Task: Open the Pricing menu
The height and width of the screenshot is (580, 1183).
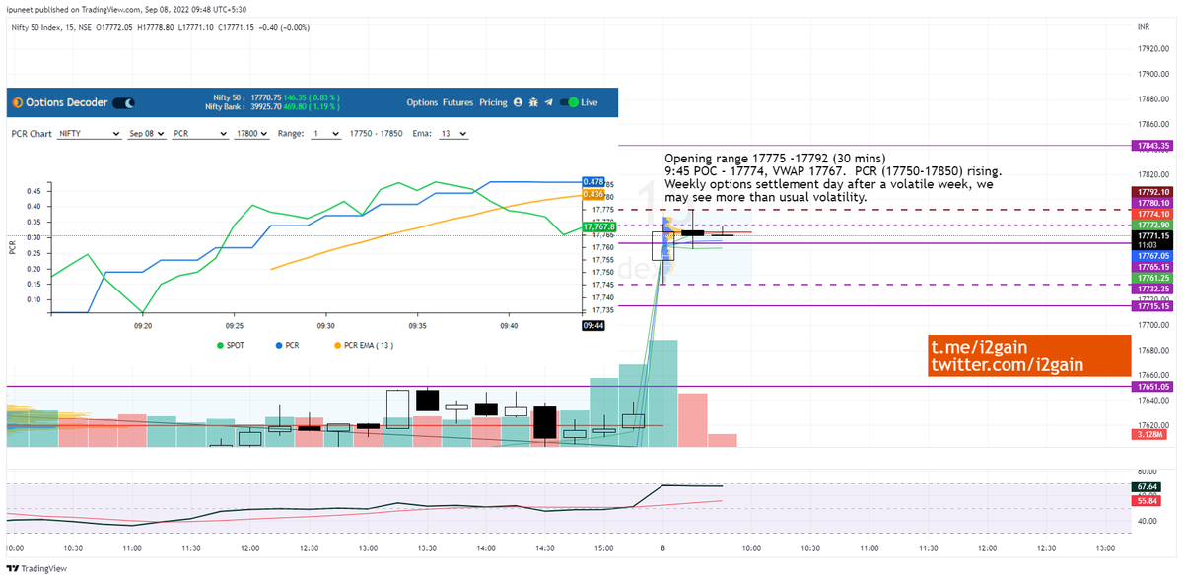Action: pos(493,102)
